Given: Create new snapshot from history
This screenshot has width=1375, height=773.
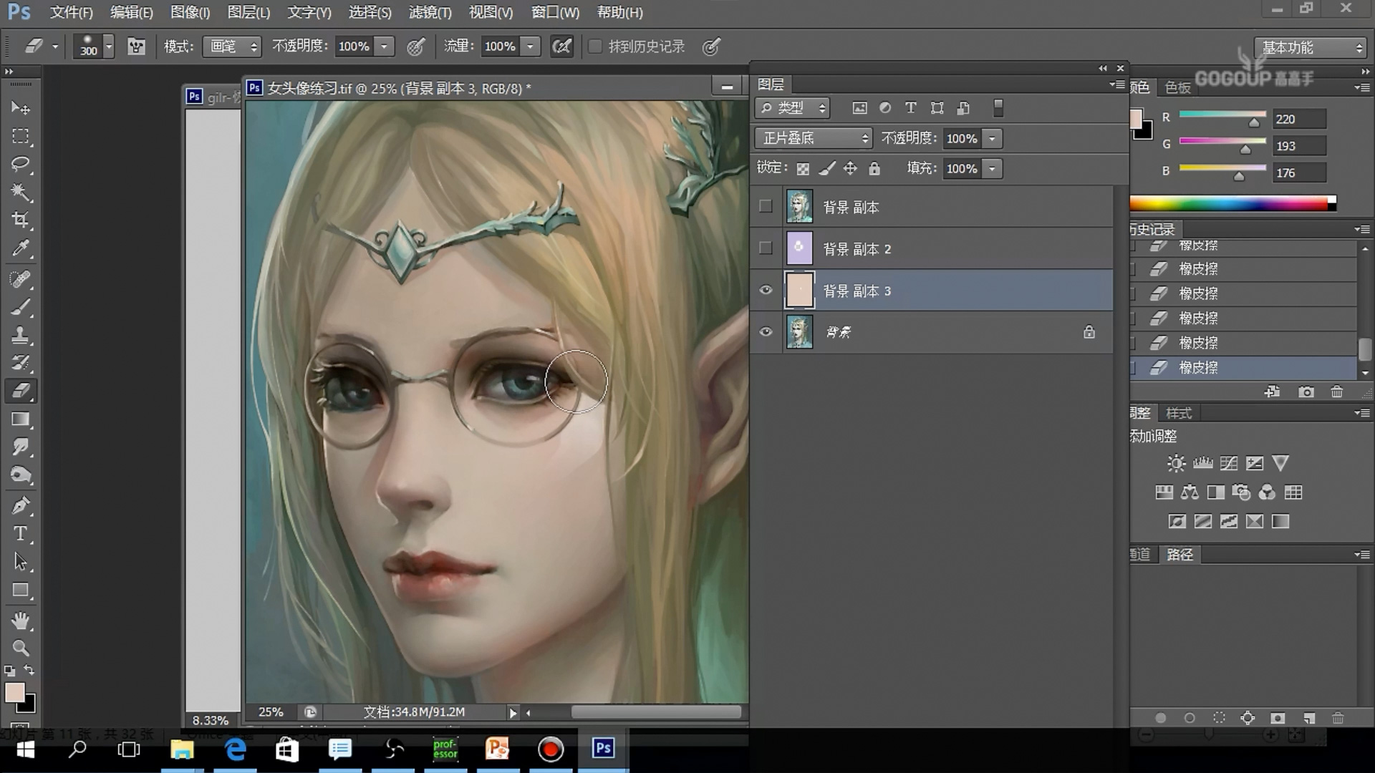Looking at the screenshot, I should (1306, 392).
